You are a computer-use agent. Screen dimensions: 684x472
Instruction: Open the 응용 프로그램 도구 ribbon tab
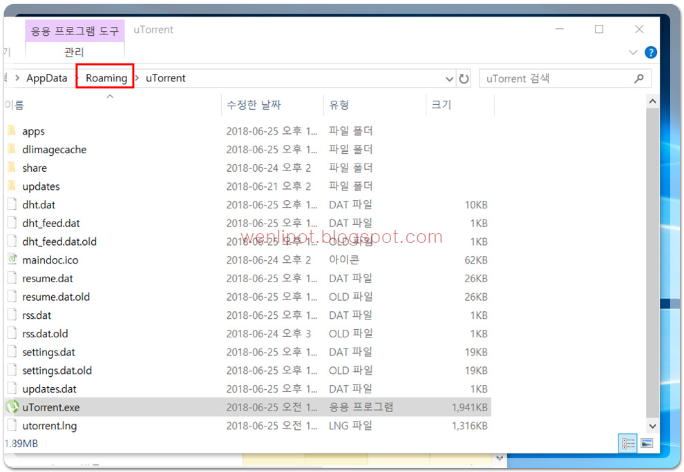pyautogui.click(x=75, y=30)
